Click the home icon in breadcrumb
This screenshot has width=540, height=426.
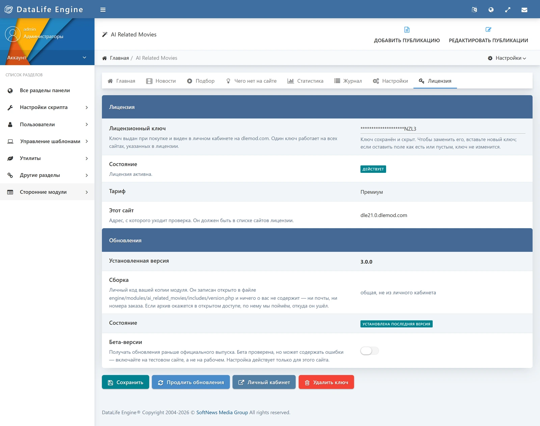point(105,58)
